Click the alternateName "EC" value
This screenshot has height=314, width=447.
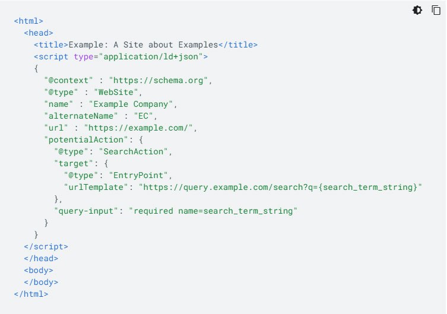pos(144,116)
